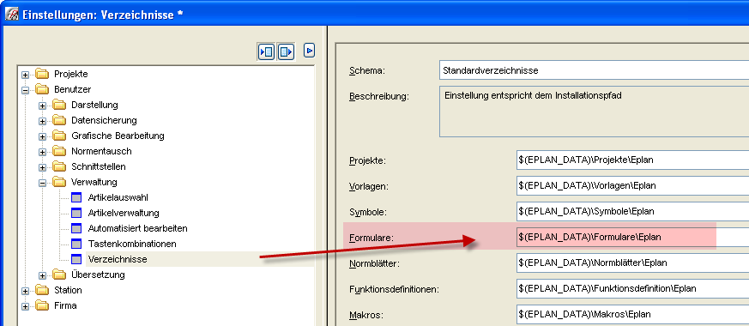This screenshot has height=326, width=749.
Task: Click the Normblätter path field
Action: click(x=632, y=263)
